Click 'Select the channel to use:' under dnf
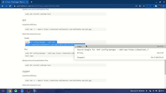The width and height of the screenshot is (166, 93). click(32, 34)
